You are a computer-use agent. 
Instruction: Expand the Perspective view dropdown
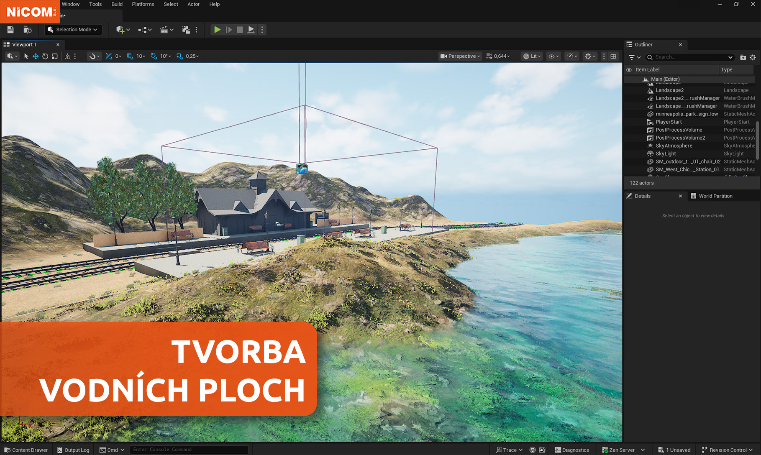[x=460, y=56]
